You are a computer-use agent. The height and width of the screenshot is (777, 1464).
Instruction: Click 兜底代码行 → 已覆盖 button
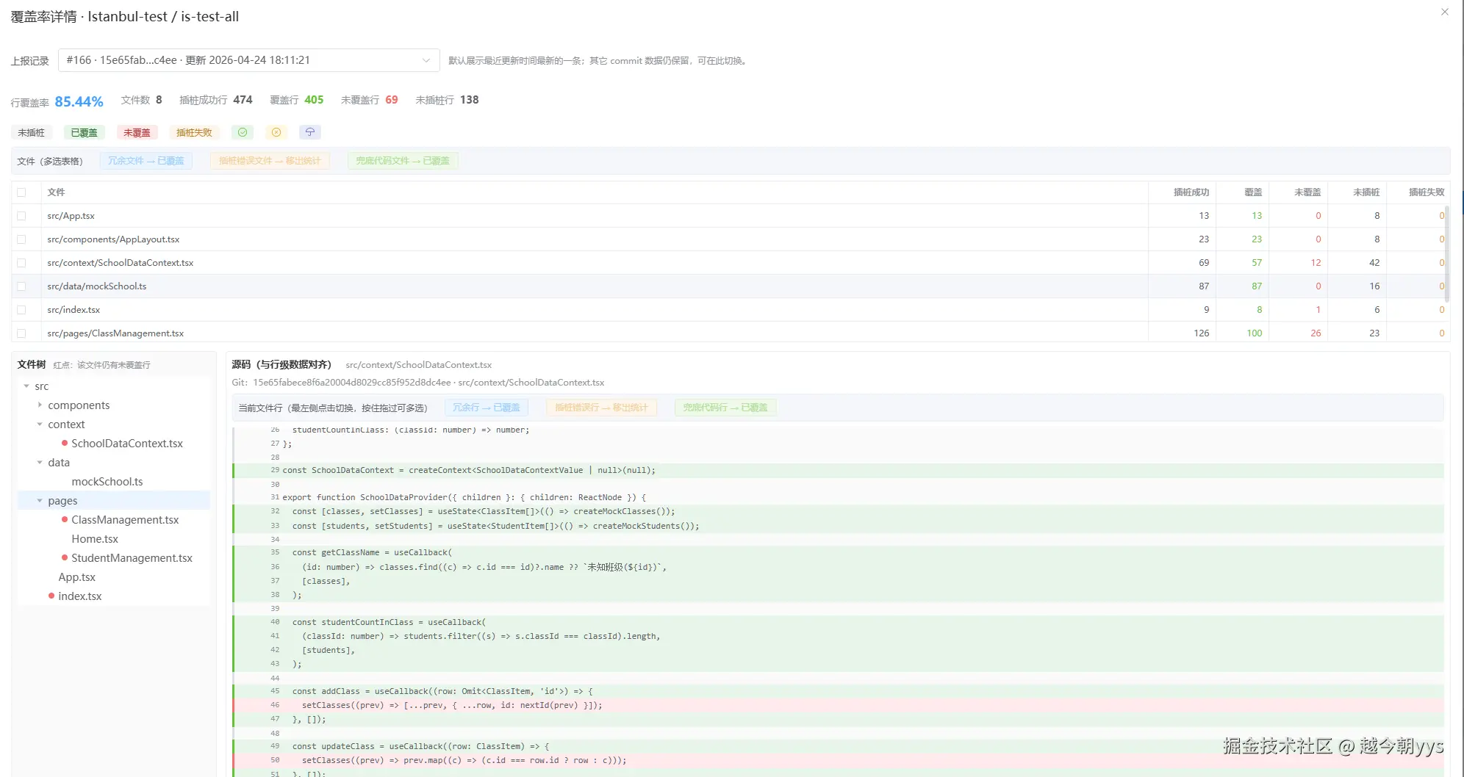(725, 408)
